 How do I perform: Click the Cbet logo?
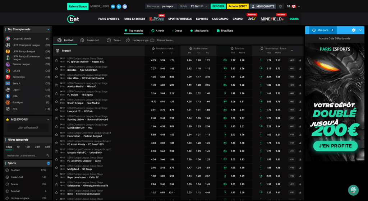click(x=73, y=19)
